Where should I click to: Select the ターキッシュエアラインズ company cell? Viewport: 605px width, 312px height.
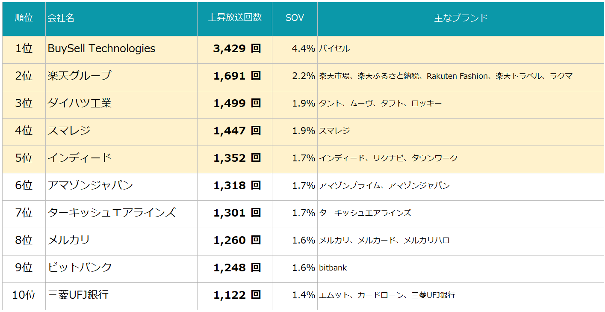112,213
